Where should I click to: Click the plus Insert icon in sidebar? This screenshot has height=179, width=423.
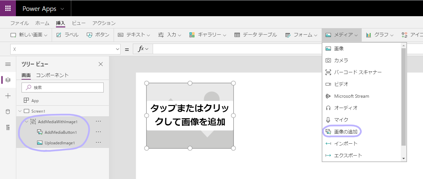(x=8, y=96)
